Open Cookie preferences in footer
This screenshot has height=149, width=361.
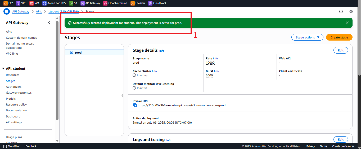[x=343, y=146]
